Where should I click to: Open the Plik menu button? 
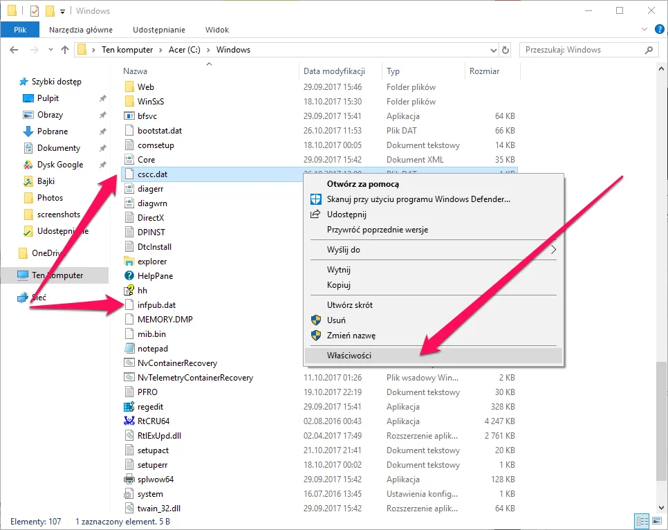click(20, 30)
